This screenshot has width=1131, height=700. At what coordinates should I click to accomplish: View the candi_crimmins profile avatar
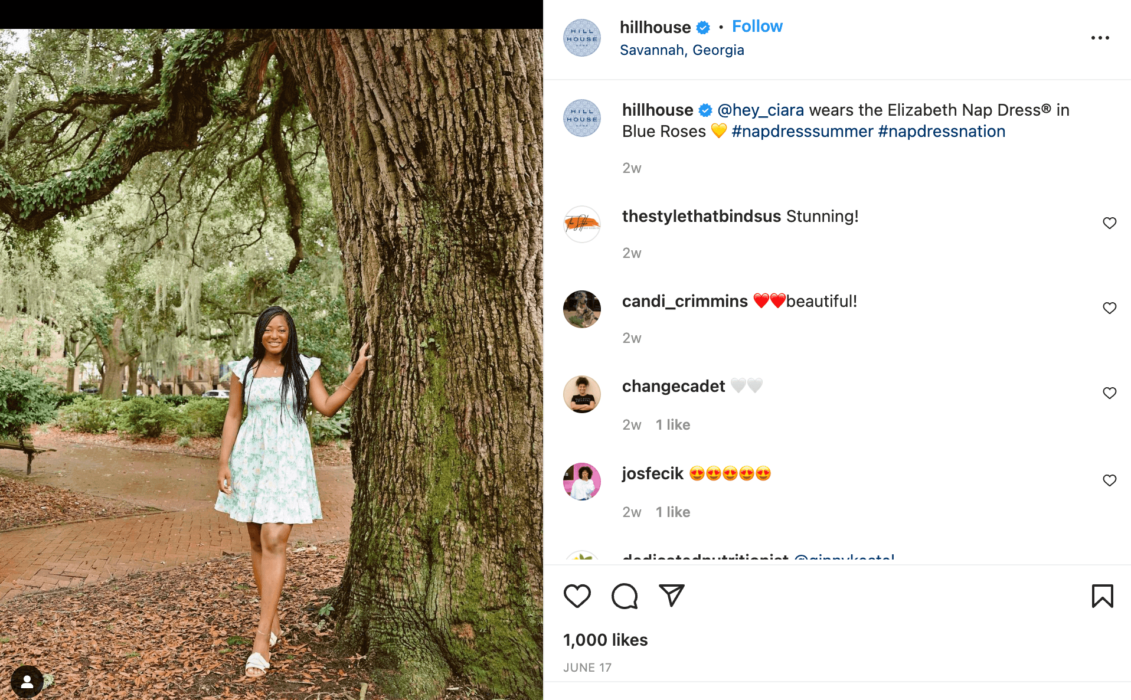click(x=582, y=309)
